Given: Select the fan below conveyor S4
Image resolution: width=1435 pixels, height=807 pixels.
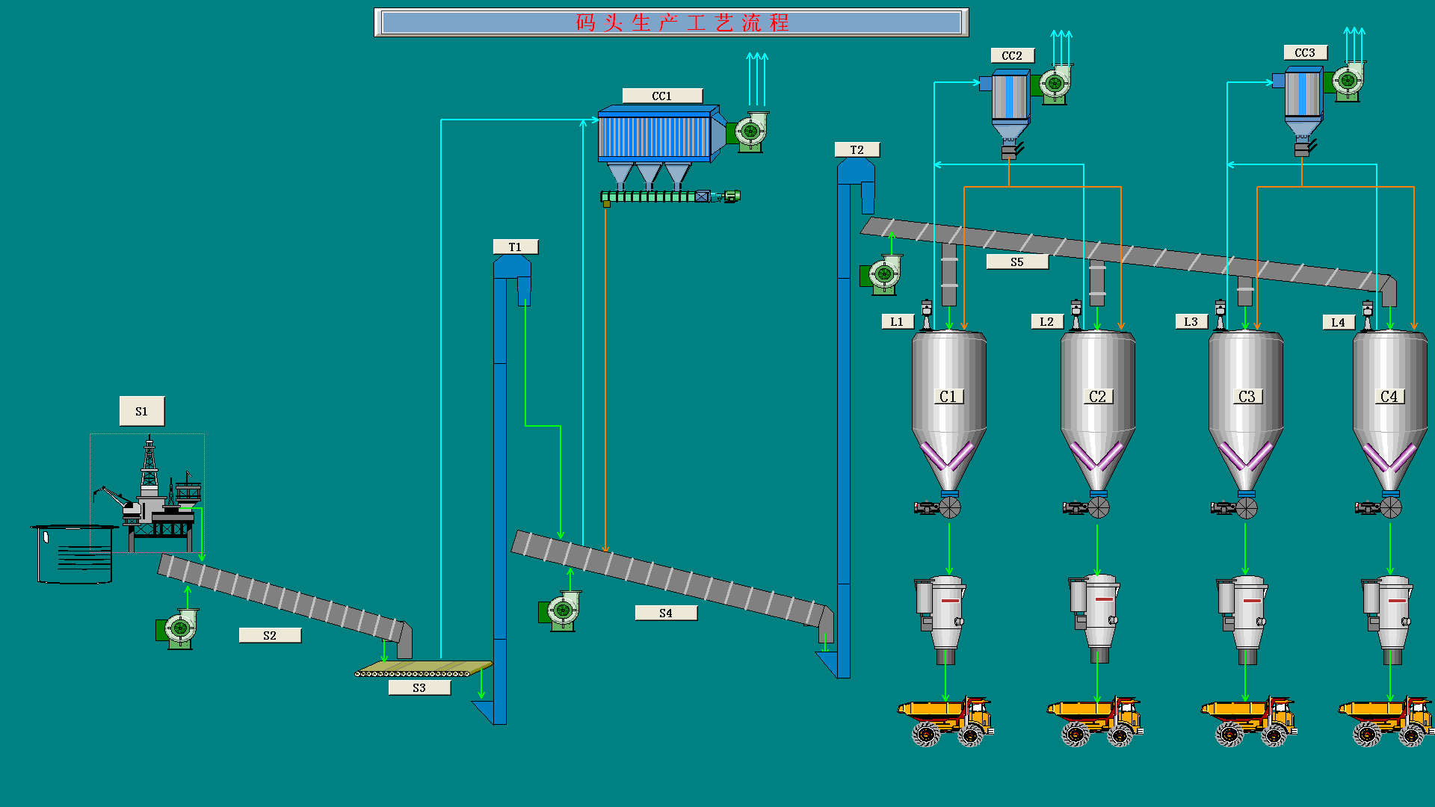Looking at the screenshot, I should pyautogui.click(x=561, y=611).
